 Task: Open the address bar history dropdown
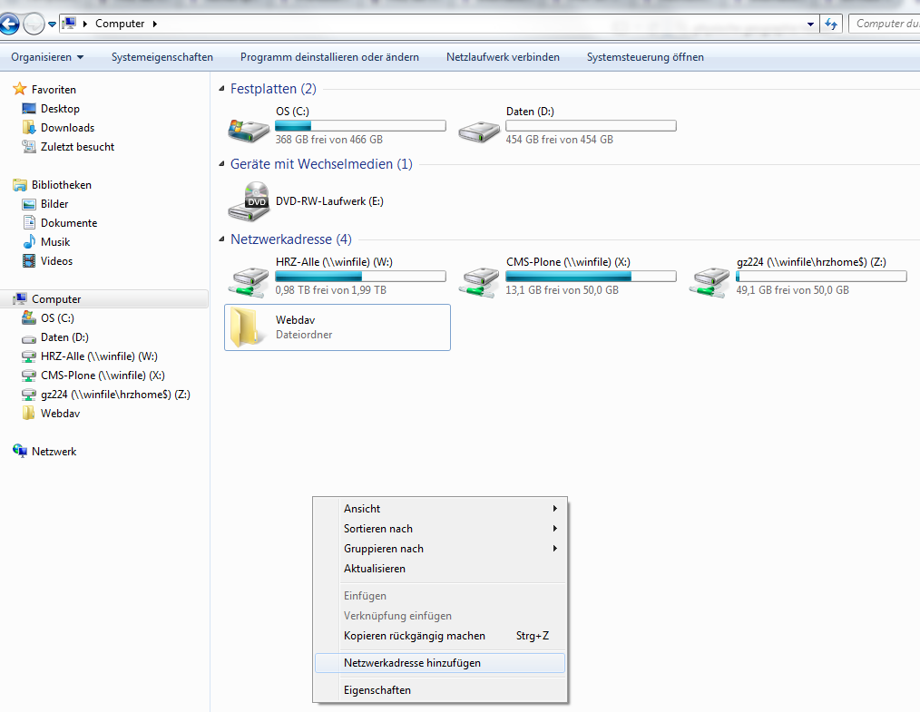[810, 24]
